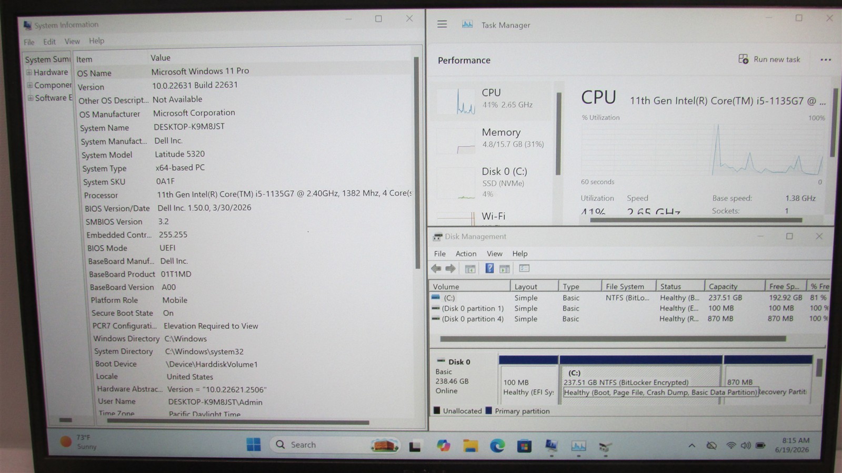
Task: Open Microsoft Store from taskbar
Action: click(x=524, y=446)
